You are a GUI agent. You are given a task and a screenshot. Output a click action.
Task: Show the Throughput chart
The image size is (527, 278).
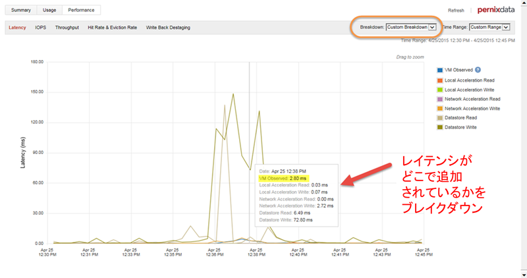tap(67, 28)
